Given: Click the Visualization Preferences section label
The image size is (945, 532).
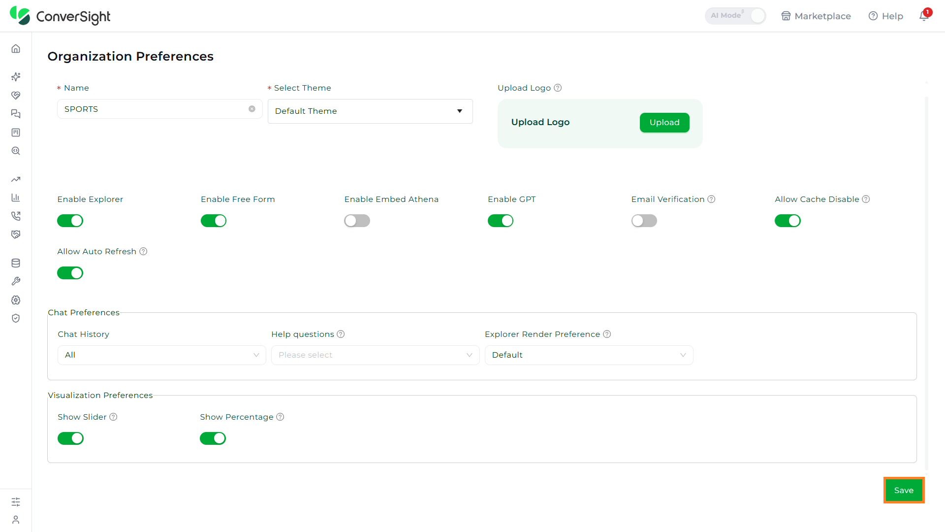Looking at the screenshot, I should point(100,395).
